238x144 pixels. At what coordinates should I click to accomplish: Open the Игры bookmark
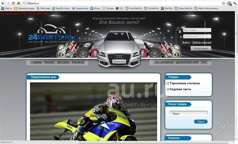[x=95, y=8]
